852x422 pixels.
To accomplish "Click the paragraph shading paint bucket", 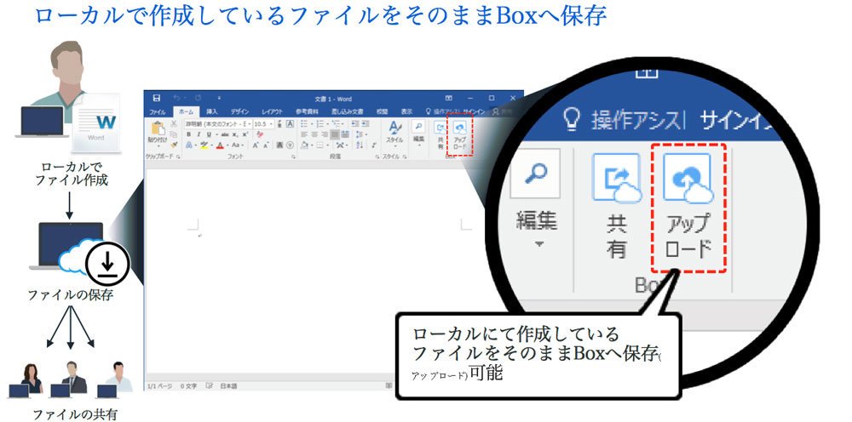I will (x=304, y=145).
